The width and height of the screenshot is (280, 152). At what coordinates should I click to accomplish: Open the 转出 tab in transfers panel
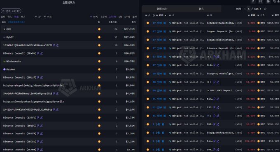point(239,9)
